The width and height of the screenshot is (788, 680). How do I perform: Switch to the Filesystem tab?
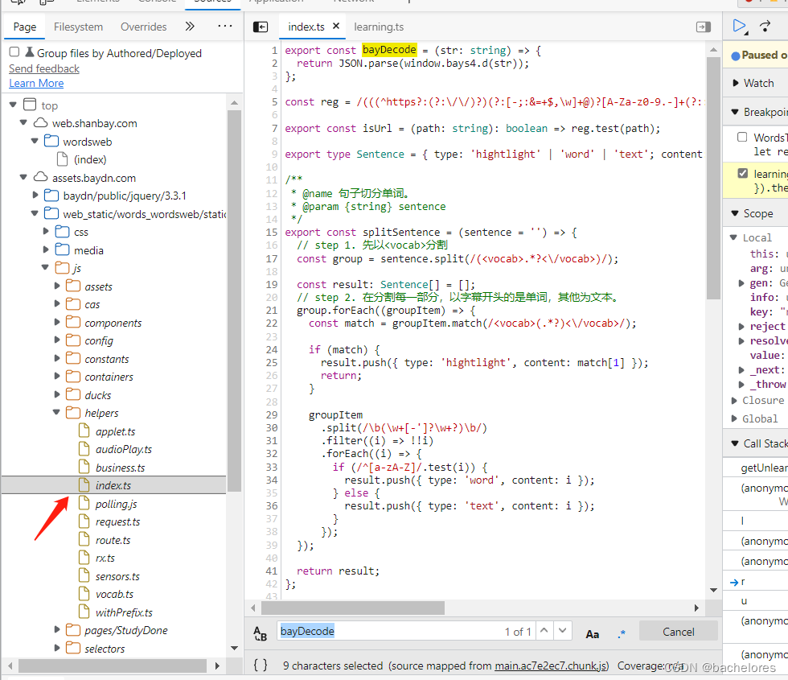pyautogui.click(x=79, y=27)
